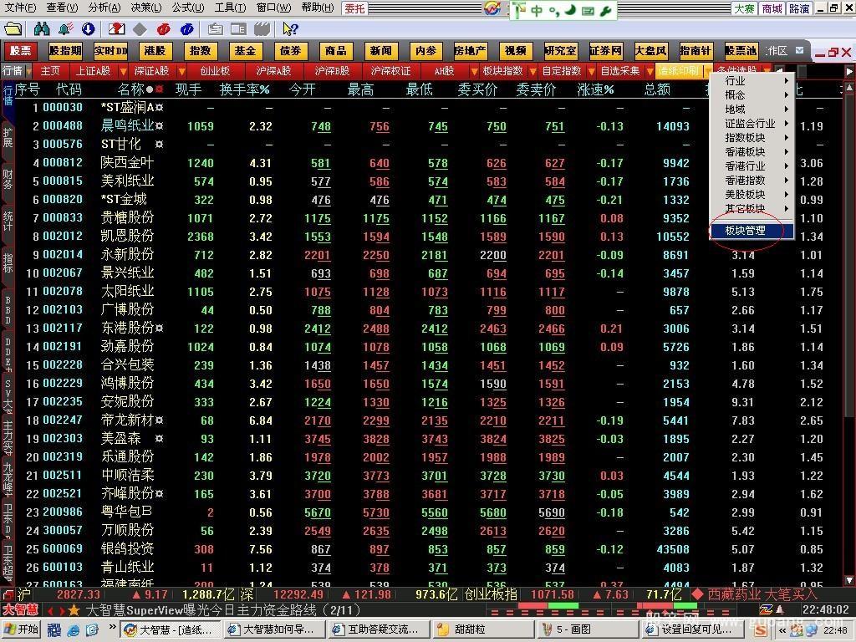Click the blue download arrow icon
The height and width of the screenshot is (642, 856).
point(88,29)
